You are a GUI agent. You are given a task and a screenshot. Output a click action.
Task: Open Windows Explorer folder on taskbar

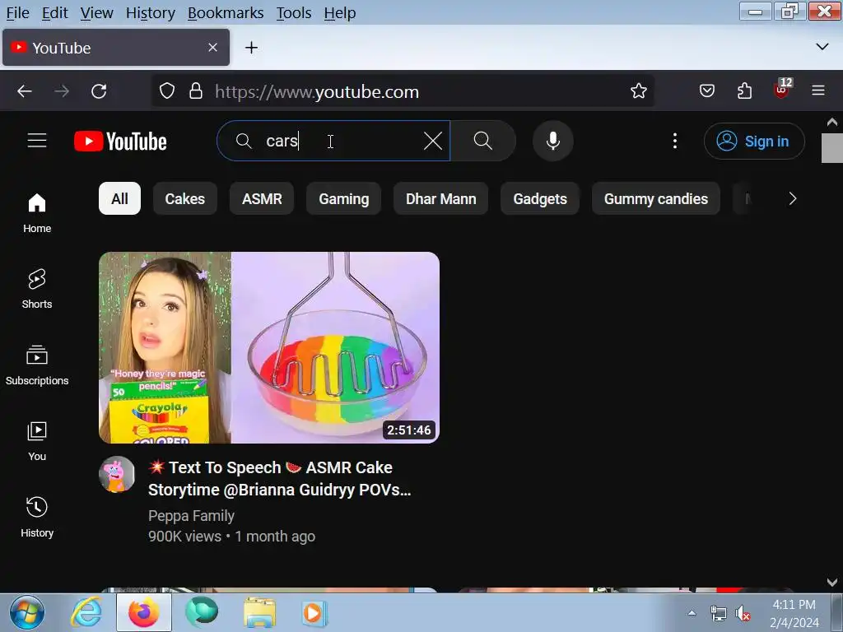pyautogui.click(x=259, y=612)
